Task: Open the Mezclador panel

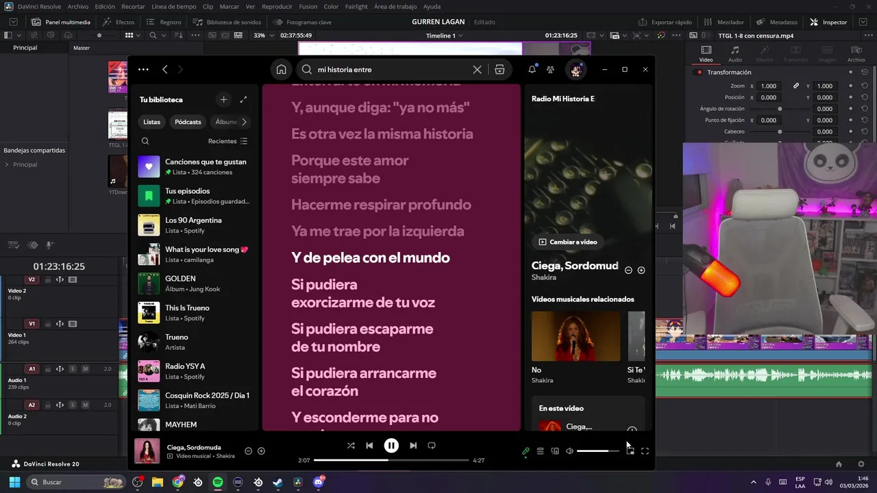Action: coord(724,22)
